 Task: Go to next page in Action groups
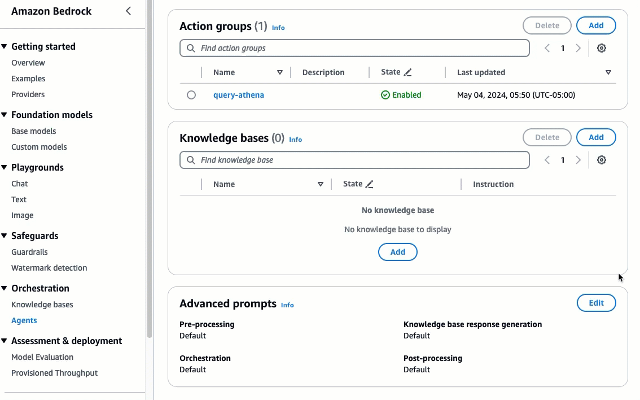578,48
